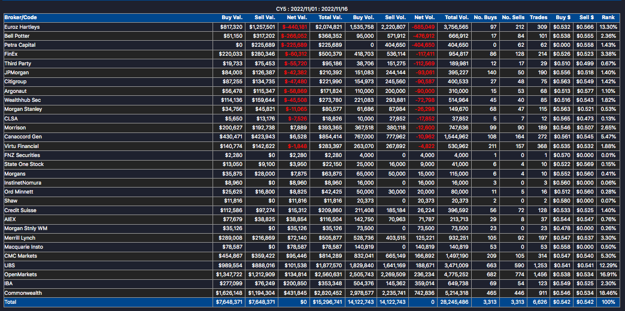Click Virtu Financial trades 368
Viewport: 625px width, 311px height.
[544, 146]
